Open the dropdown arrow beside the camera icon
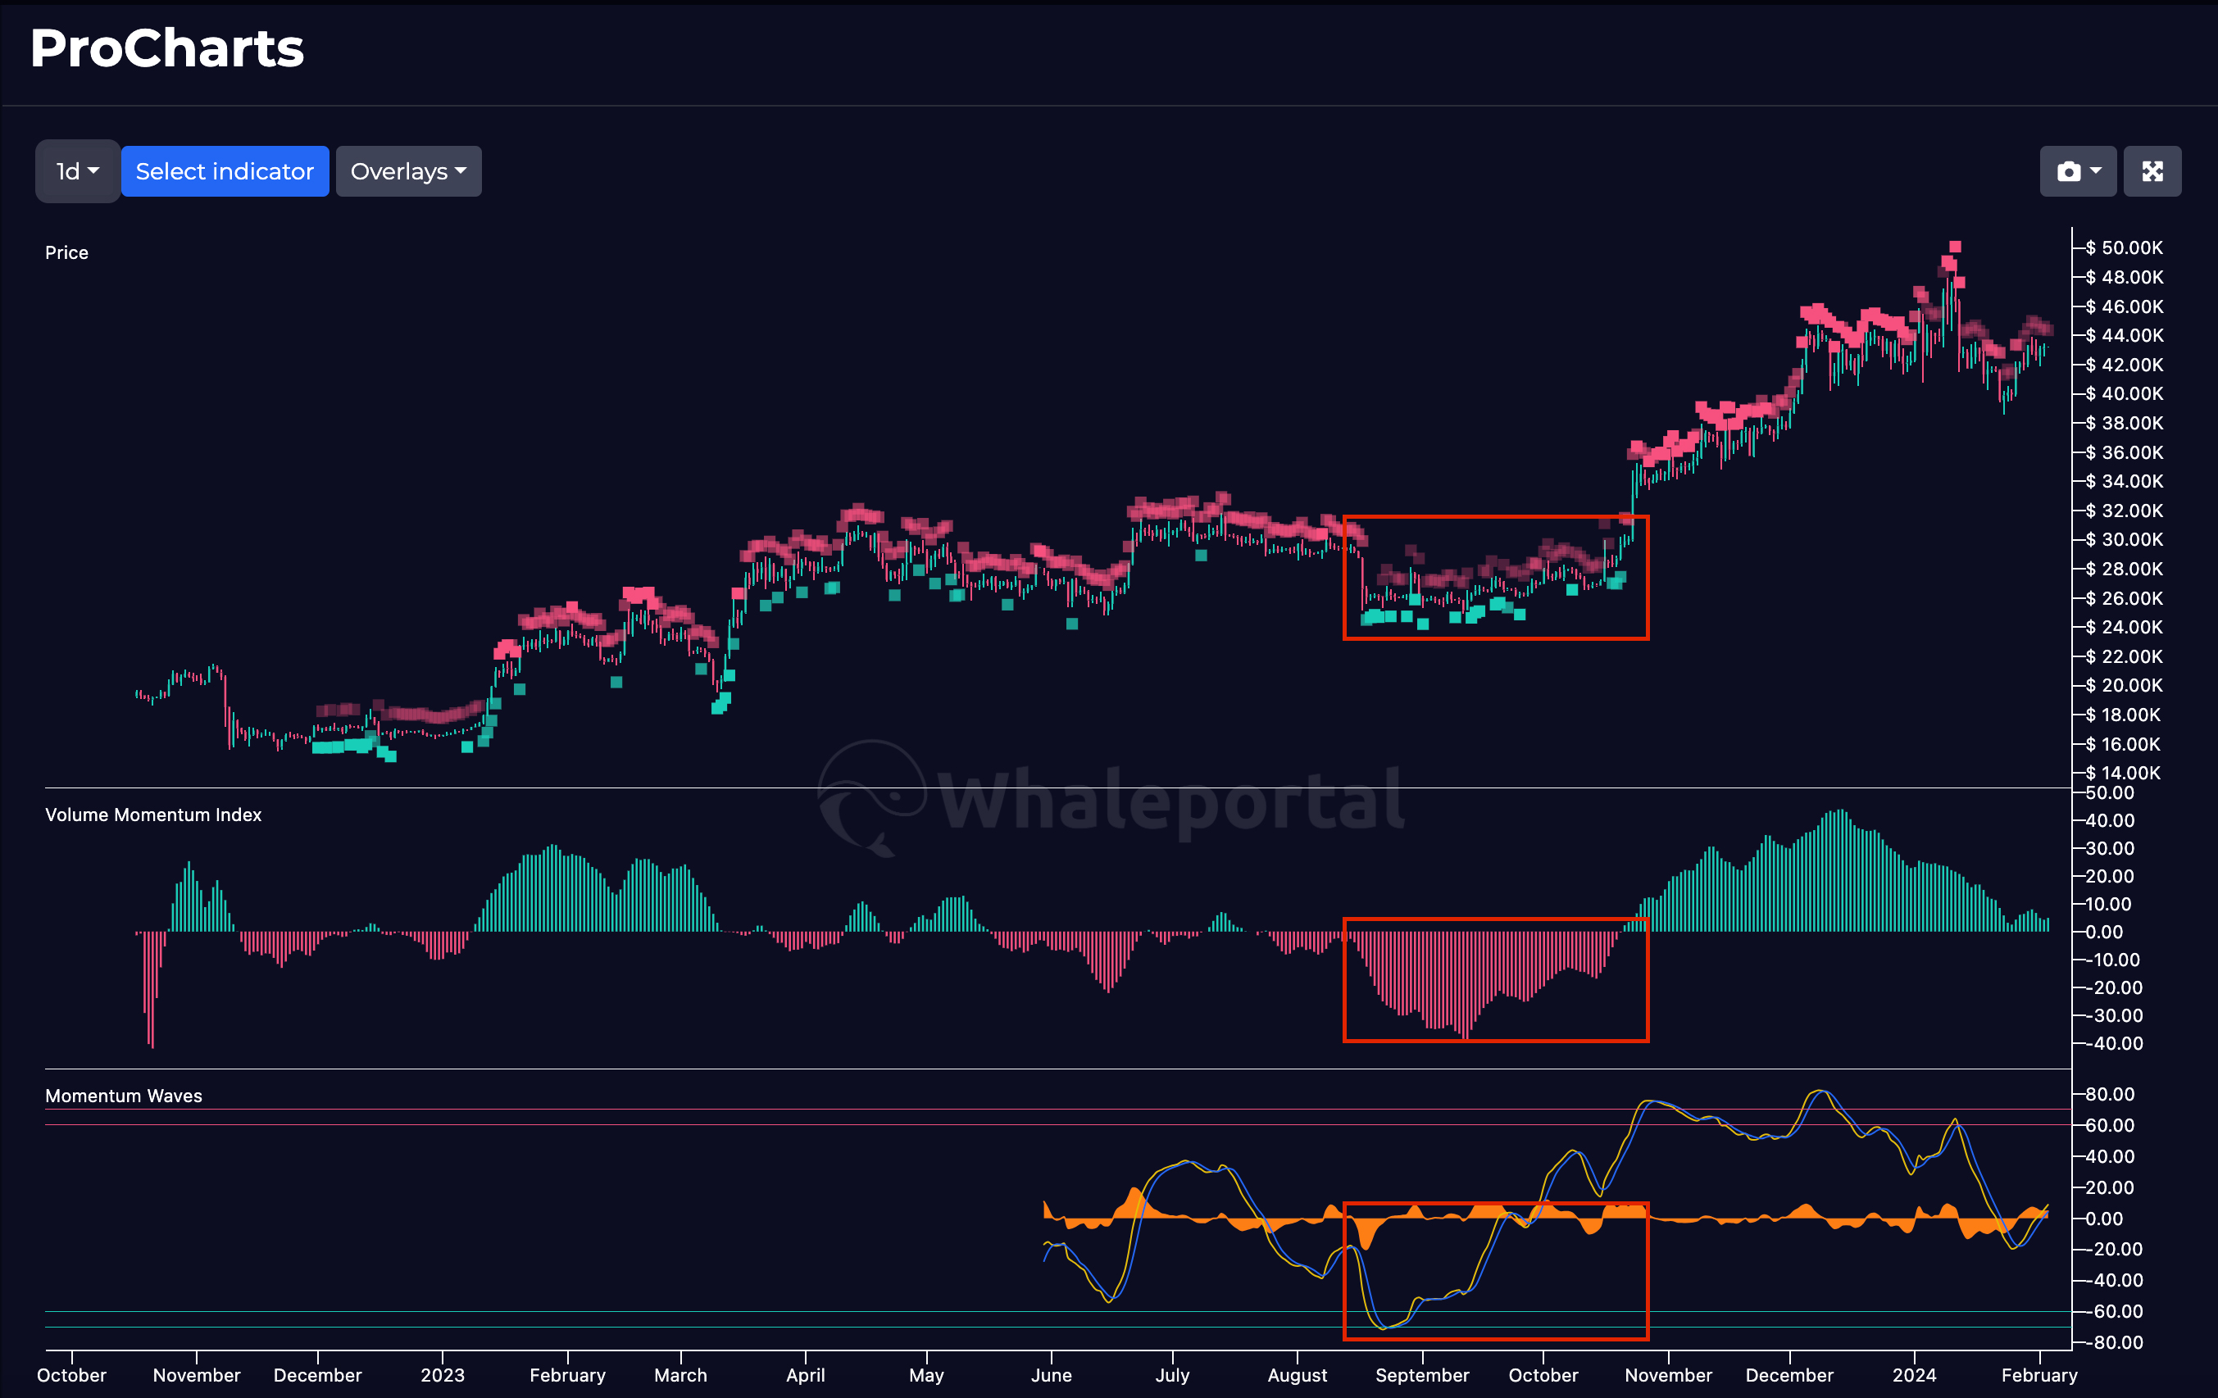This screenshot has width=2218, height=1398. (2097, 171)
